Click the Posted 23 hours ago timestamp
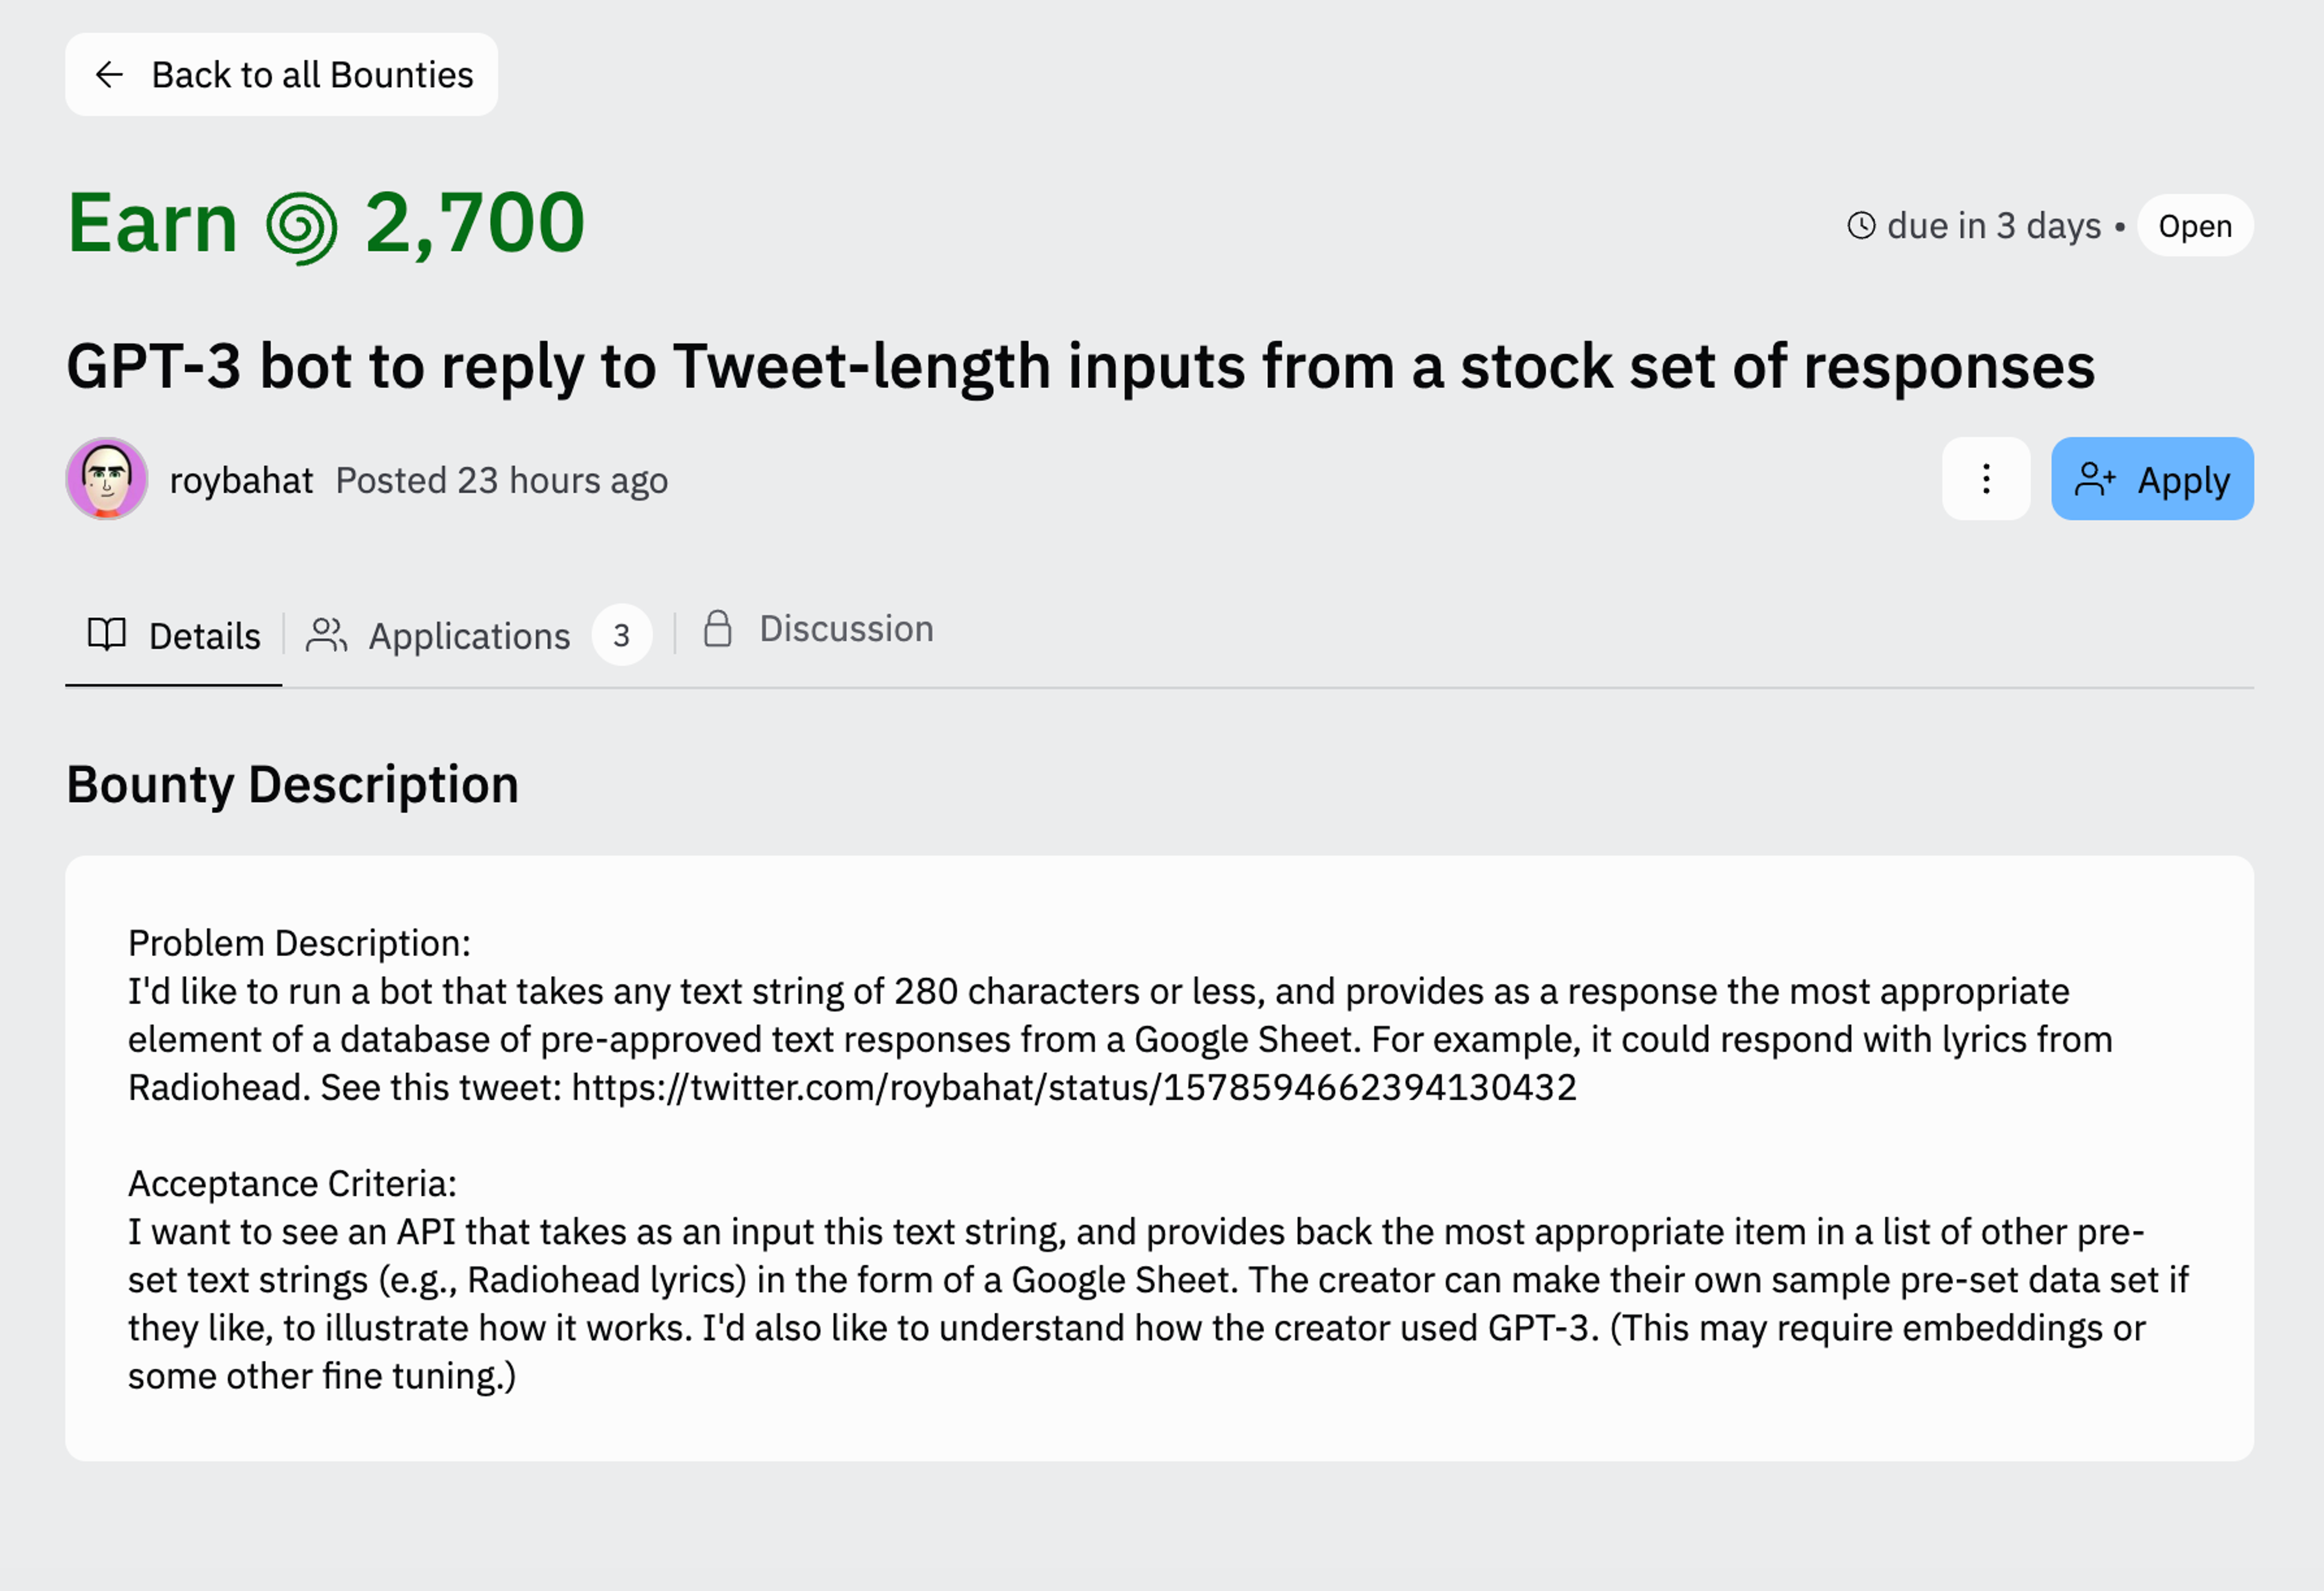The height and width of the screenshot is (1591, 2324). (x=501, y=481)
